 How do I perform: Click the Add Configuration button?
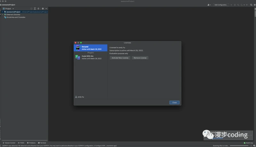coord(221,5)
